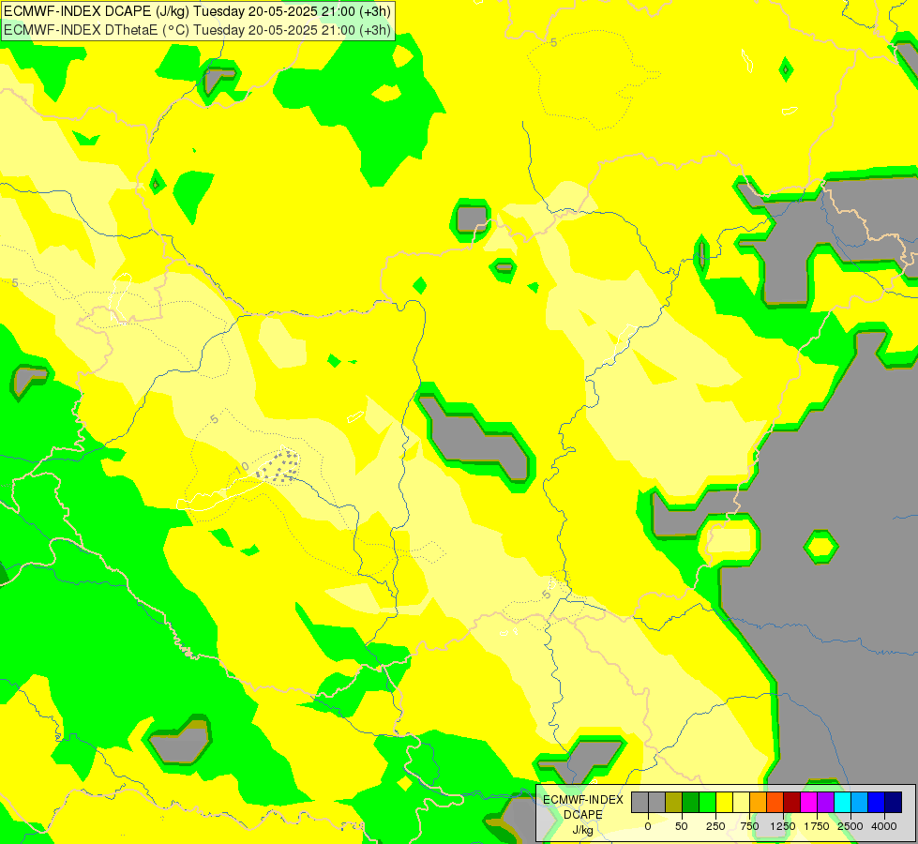
Task: Click the legend tick label 250
Action: tap(715, 826)
